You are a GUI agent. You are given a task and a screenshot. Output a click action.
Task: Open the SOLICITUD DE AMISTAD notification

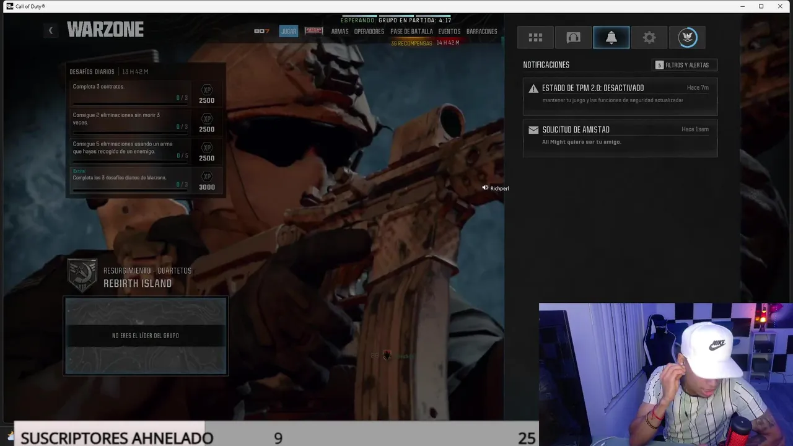click(620, 138)
